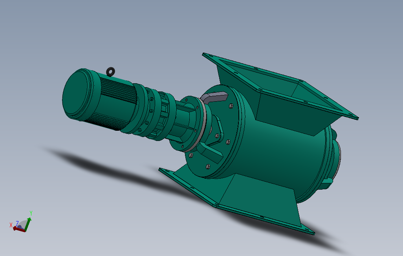
Task: Click the red X axis of the triad
Action: [x=19, y=229]
